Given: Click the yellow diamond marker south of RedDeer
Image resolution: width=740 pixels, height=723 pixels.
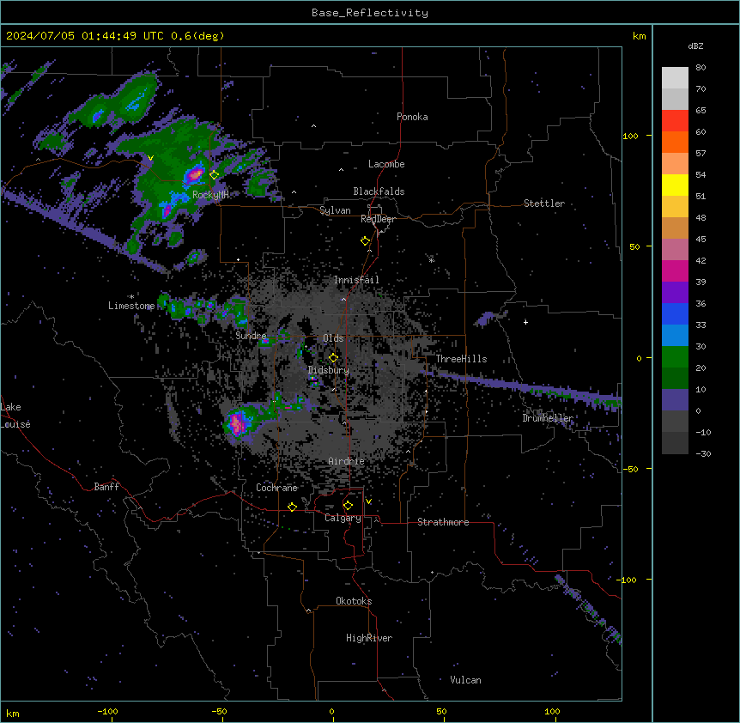Looking at the screenshot, I should click(x=365, y=241).
